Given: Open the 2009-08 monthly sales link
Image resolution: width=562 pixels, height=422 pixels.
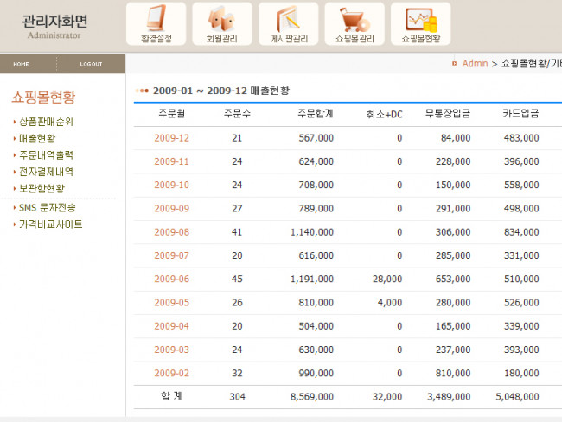Looking at the screenshot, I should pos(171,232).
